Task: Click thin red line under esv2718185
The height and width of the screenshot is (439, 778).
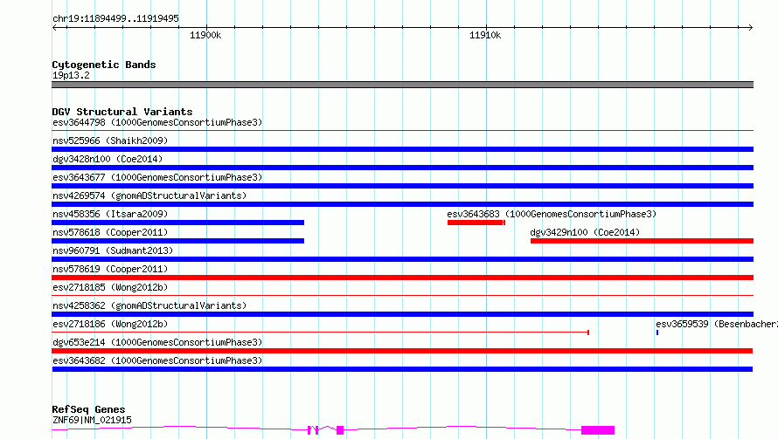Action: pos(402,296)
